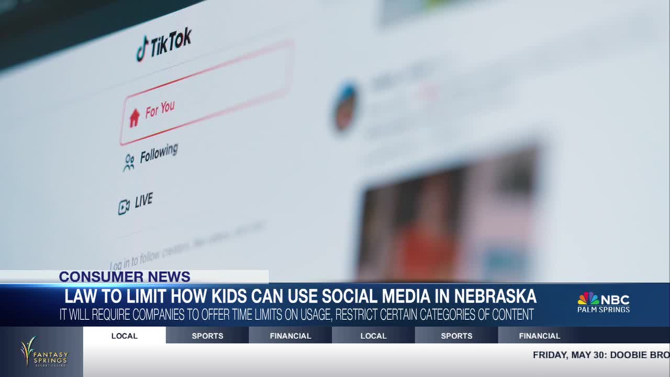670x377 pixels.
Task: Select the second FINANCIAL ticker tab
Action: [x=540, y=336]
